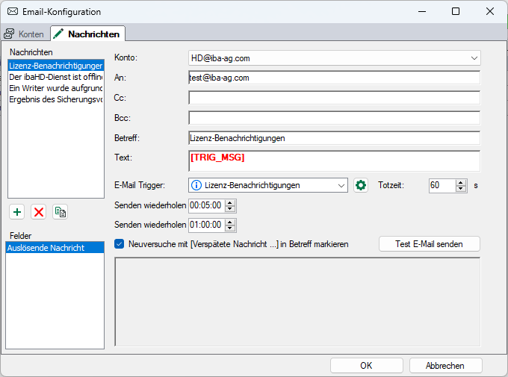Decrease the 01:00:00 resend interval

click(x=229, y=228)
